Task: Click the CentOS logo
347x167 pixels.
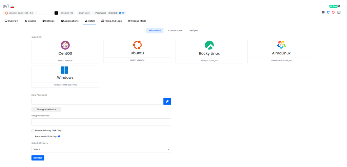Action: [x=65, y=45]
